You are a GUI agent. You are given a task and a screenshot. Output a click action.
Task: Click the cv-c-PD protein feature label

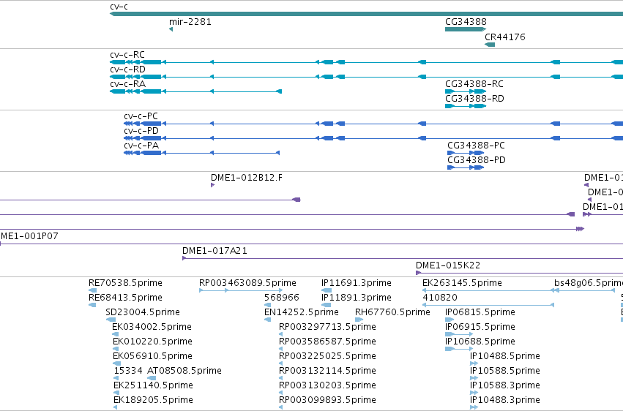tap(141, 131)
